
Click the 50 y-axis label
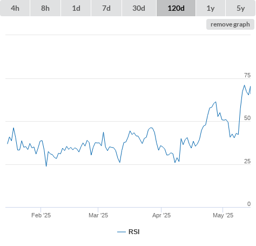[247, 118]
